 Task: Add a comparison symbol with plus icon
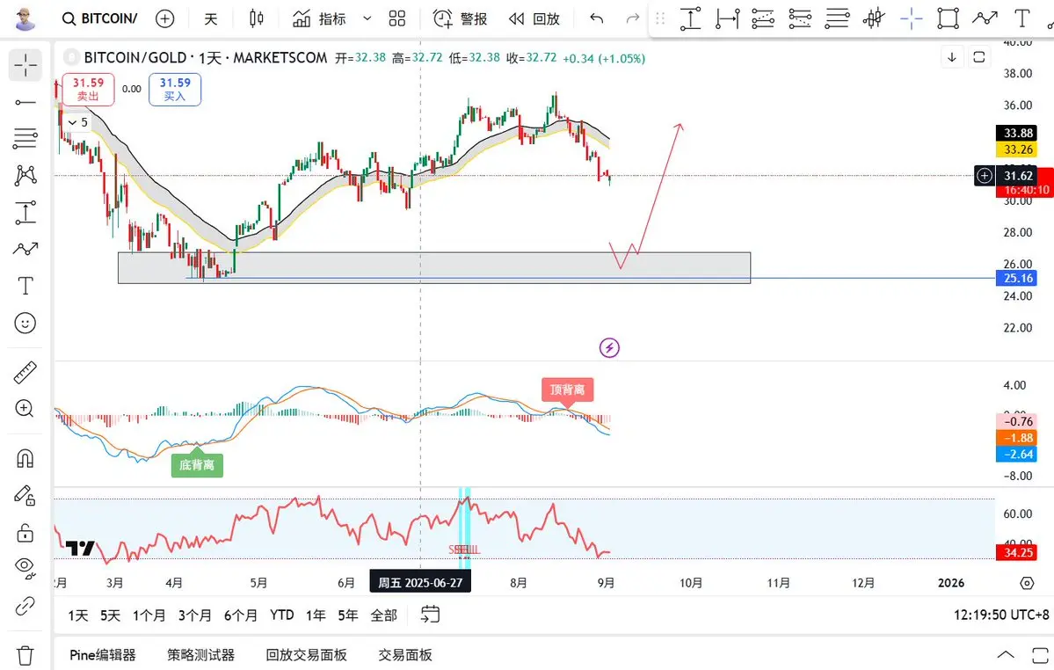click(x=164, y=18)
